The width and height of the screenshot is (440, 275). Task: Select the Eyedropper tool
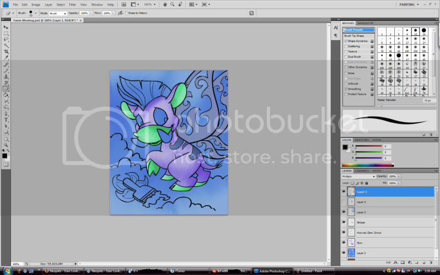[x=6, y=57]
